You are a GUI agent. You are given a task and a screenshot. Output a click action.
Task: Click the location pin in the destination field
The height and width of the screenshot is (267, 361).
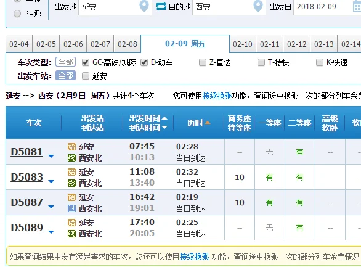(x=258, y=6)
